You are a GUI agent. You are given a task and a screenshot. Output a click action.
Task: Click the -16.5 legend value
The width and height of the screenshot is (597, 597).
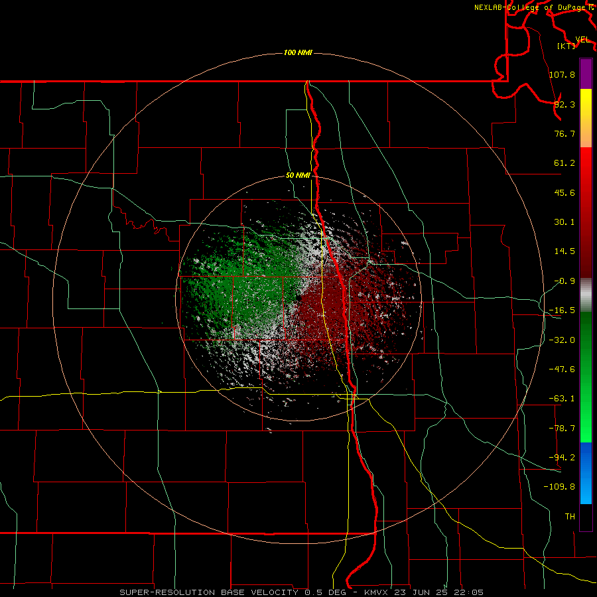[562, 310]
